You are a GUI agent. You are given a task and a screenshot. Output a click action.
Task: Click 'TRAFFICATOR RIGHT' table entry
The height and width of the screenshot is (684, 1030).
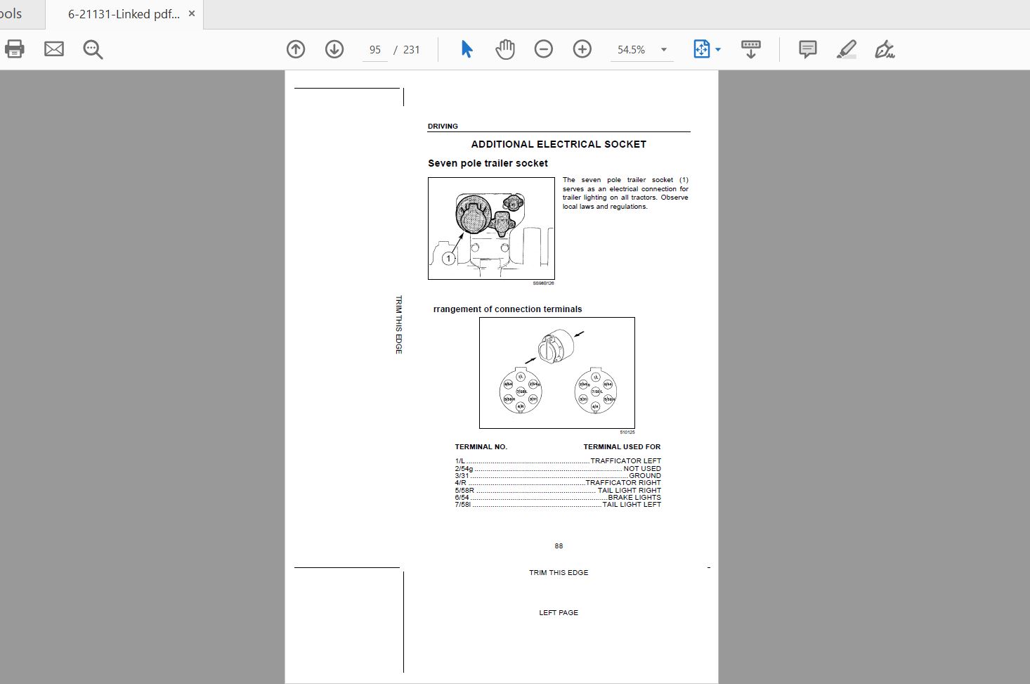click(623, 483)
